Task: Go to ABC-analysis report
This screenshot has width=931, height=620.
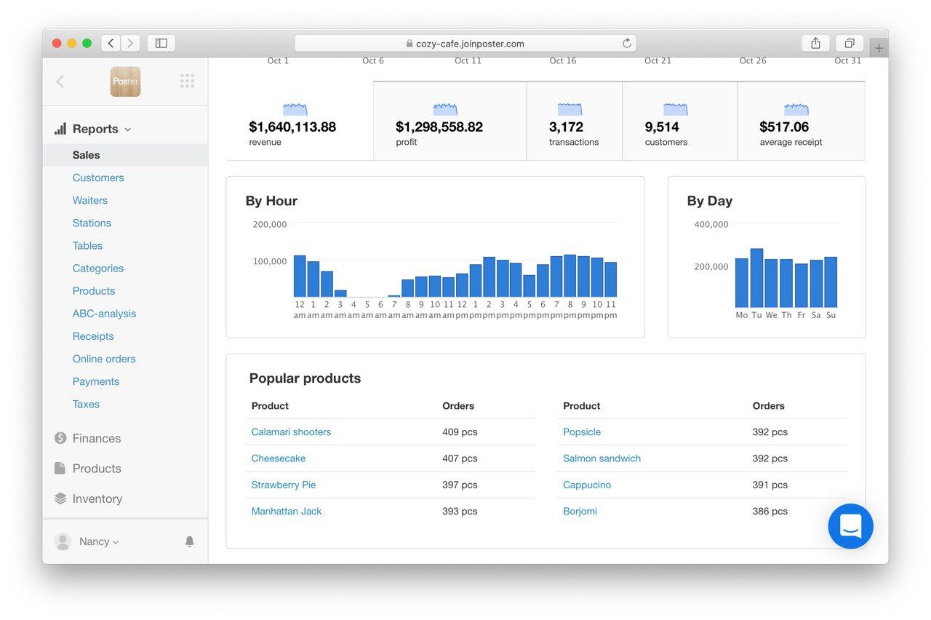Action: coord(104,314)
